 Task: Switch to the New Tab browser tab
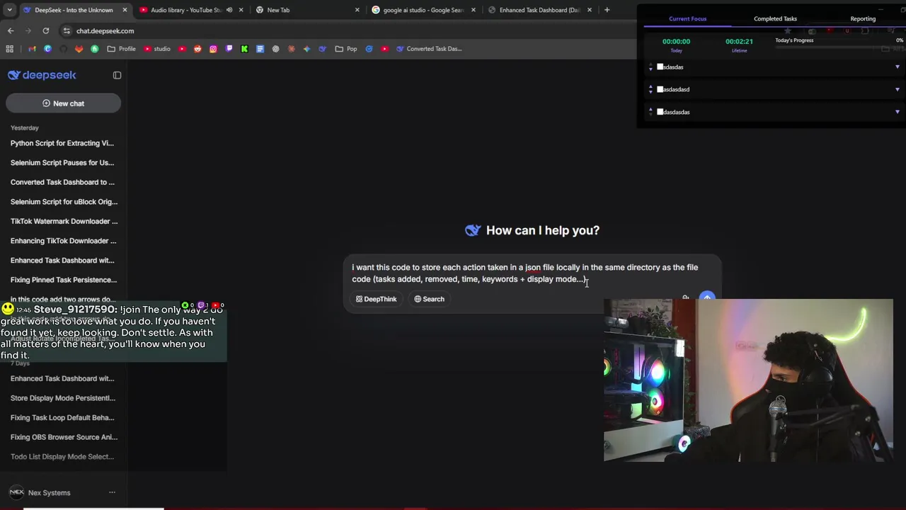306,10
